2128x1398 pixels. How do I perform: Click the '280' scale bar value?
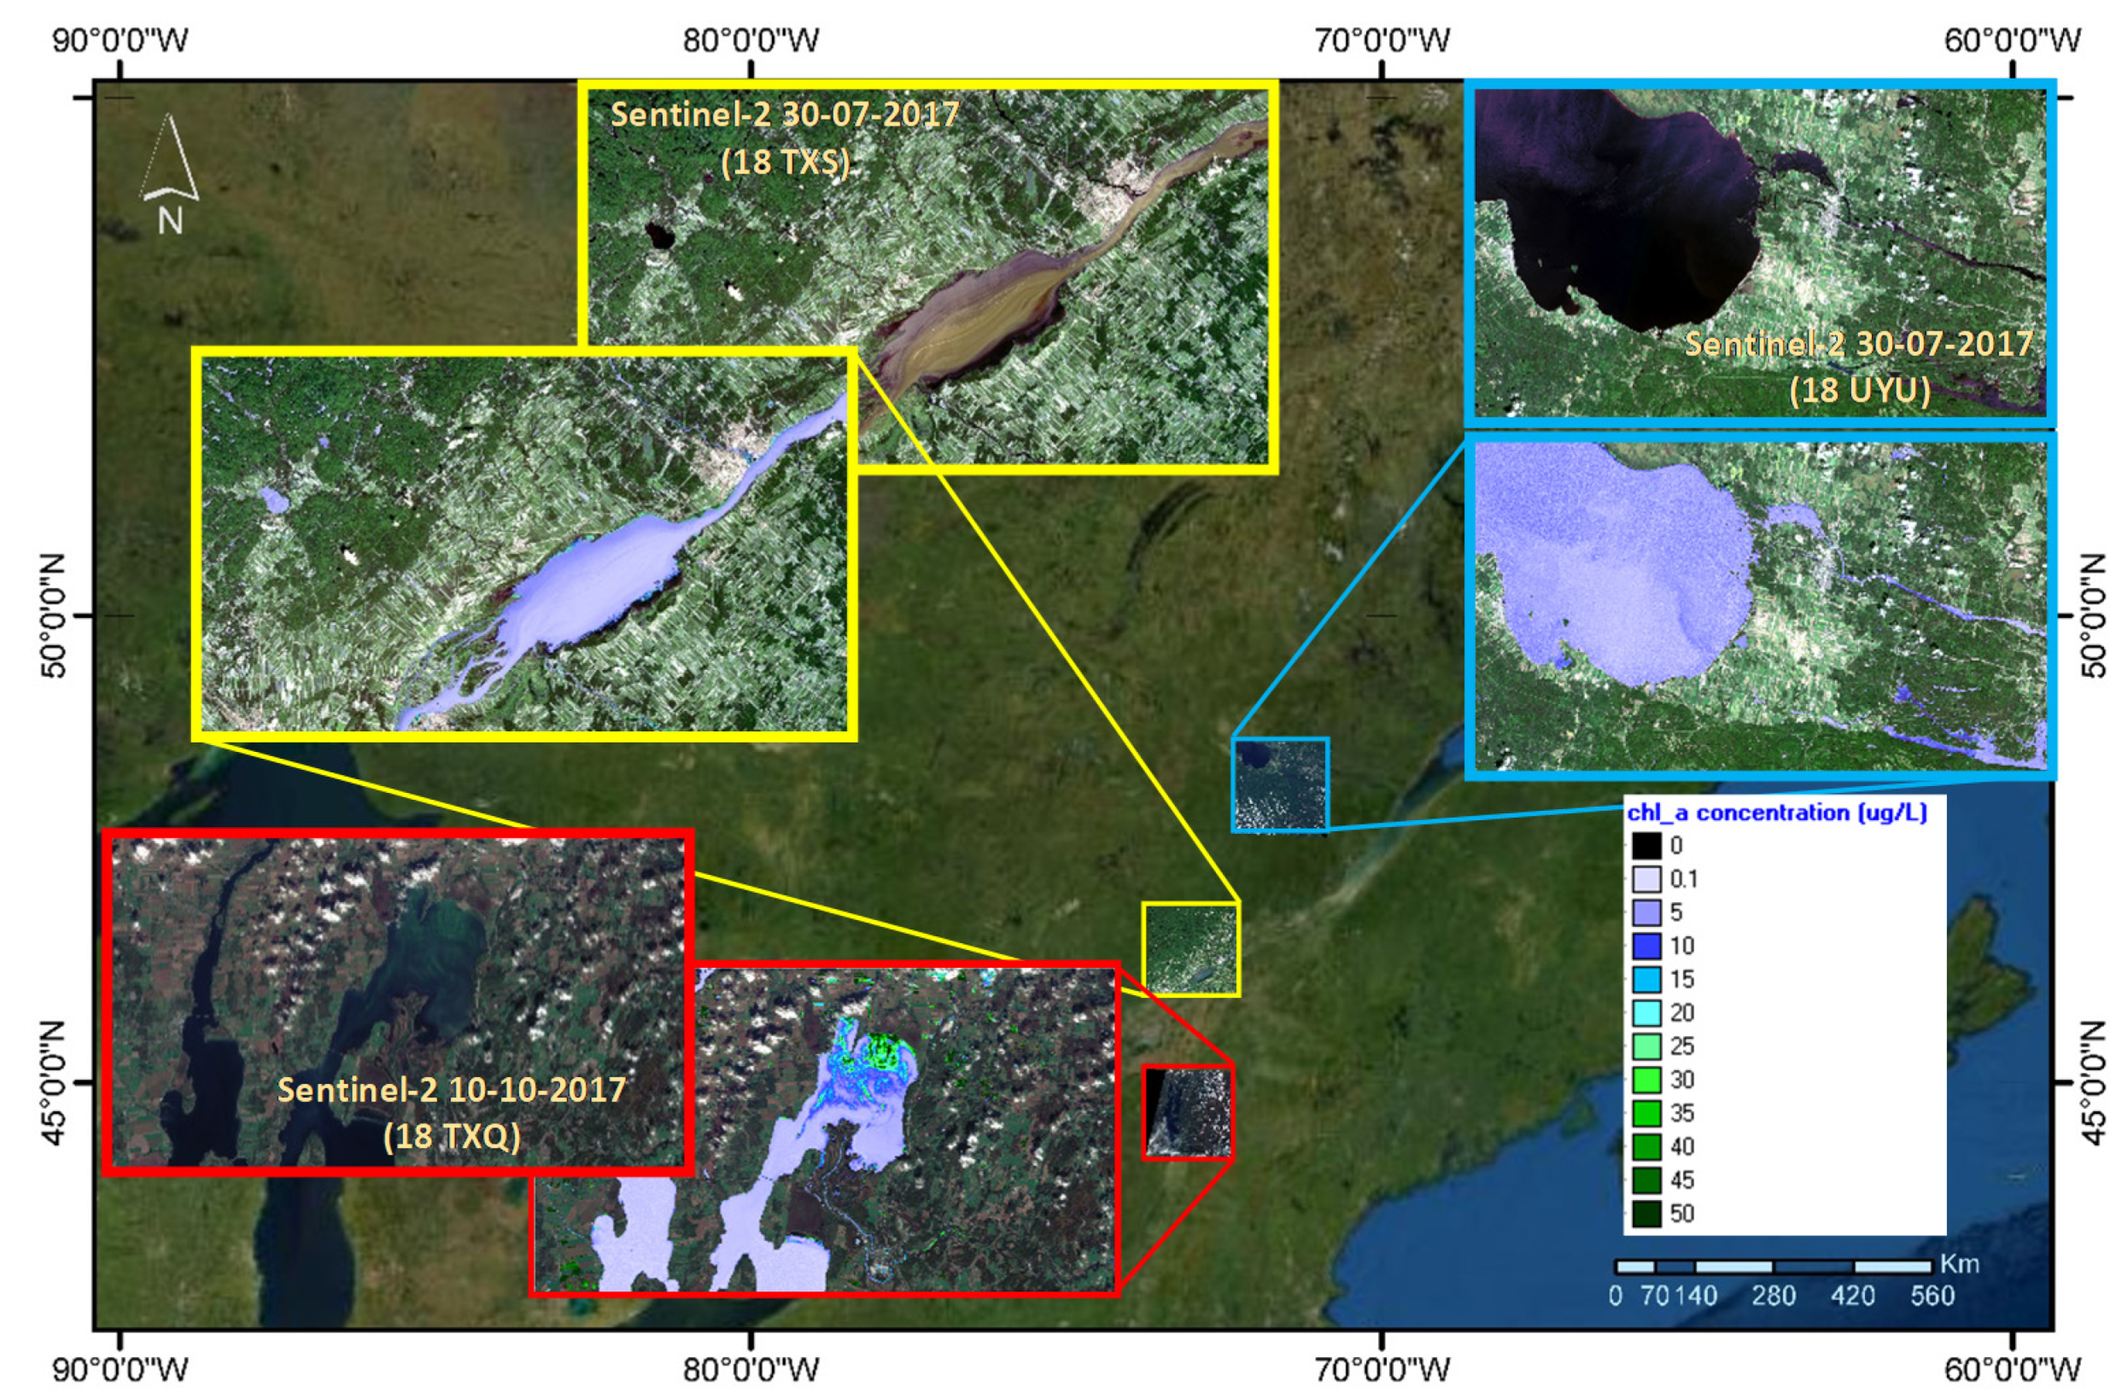coord(1774,1296)
